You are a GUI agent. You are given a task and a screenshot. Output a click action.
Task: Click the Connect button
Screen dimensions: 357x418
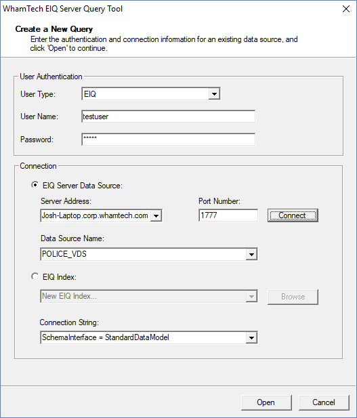pyautogui.click(x=293, y=215)
